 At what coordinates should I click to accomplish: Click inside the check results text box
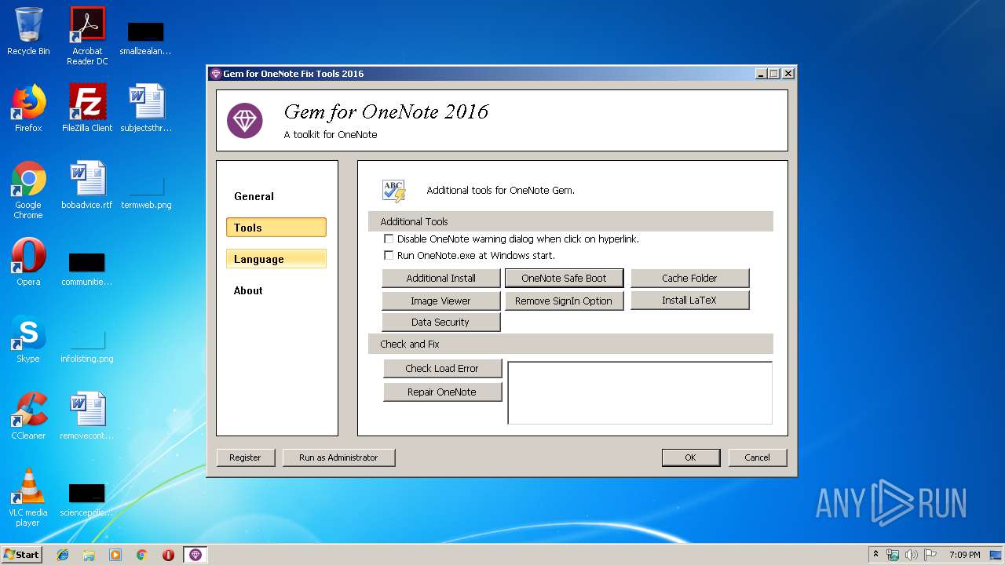coord(640,392)
